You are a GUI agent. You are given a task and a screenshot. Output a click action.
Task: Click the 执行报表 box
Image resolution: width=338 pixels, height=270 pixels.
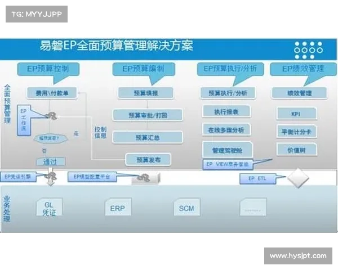(226, 111)
